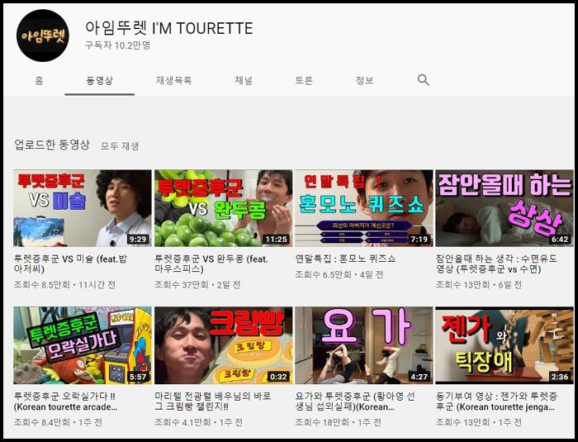Image resolution: width=578 pixels, height=442 pixels.
Task: Open the 재생목록 tab
Action: point(173,80)
